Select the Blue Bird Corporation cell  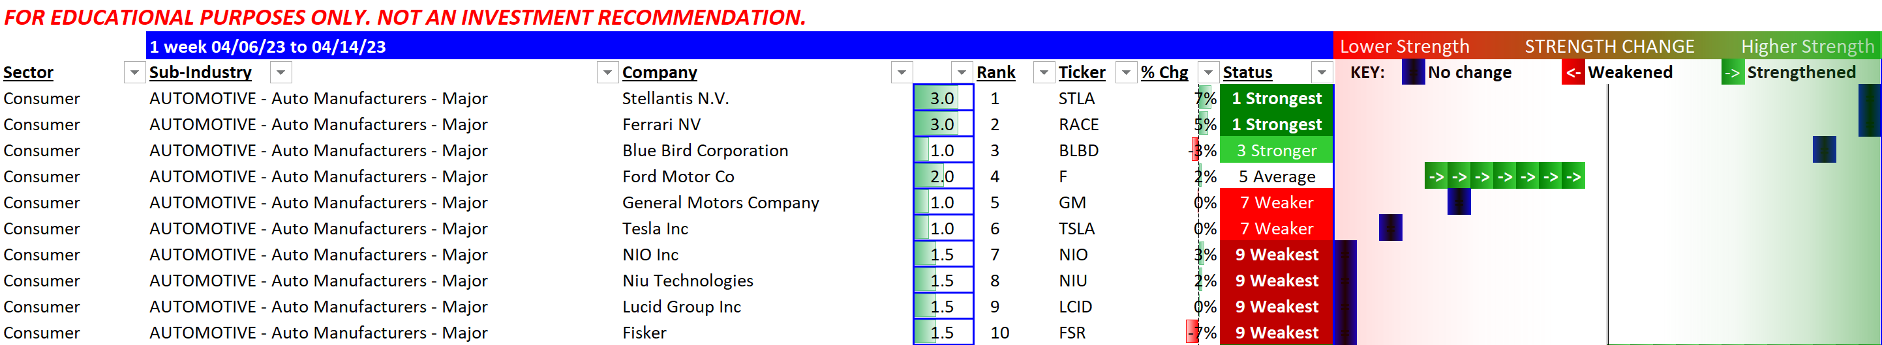[x=705, y=150]
